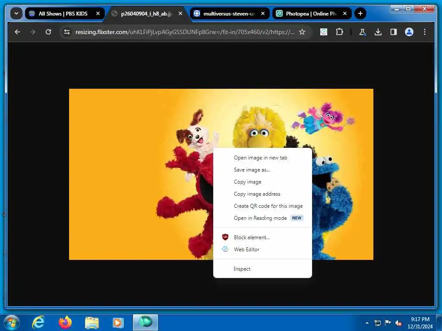The width and height of the screenshot is (442, 331).
Task: Click the active browser taskbar button
Action: (x=145, y=322)
